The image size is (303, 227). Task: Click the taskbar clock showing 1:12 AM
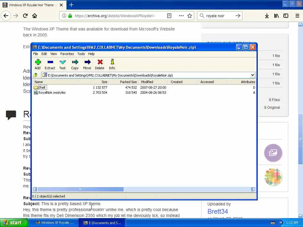pos(292,223)
